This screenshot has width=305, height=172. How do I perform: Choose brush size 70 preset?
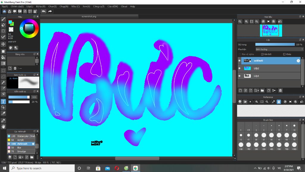(x=294, y=135)
